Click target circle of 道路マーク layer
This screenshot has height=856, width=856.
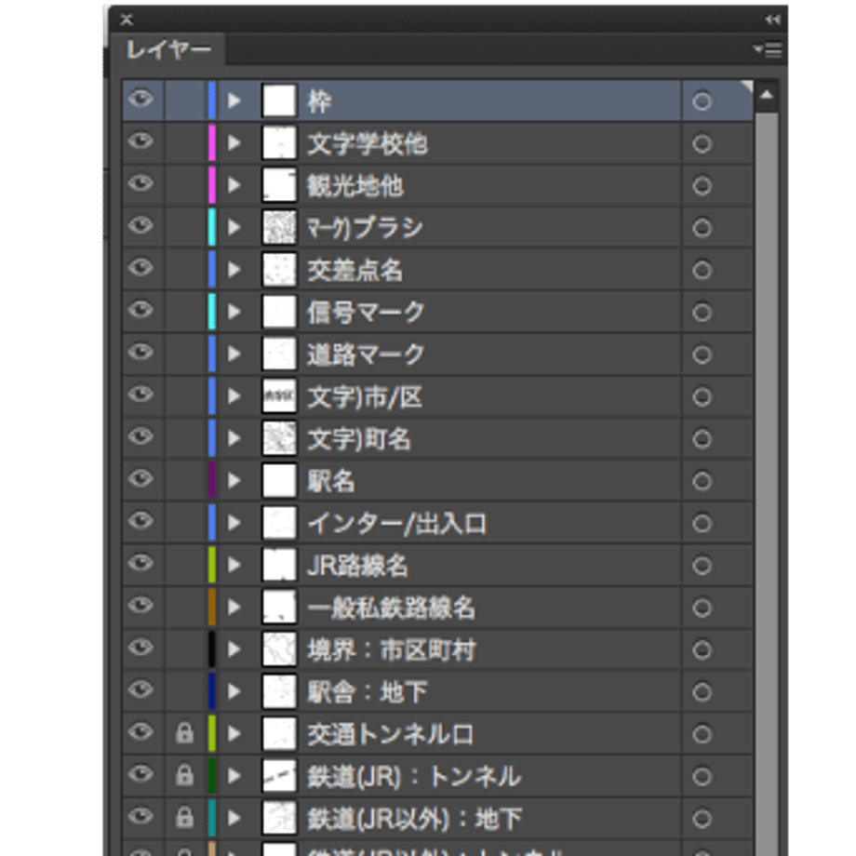pyautogui.click(x=702, y=354)
